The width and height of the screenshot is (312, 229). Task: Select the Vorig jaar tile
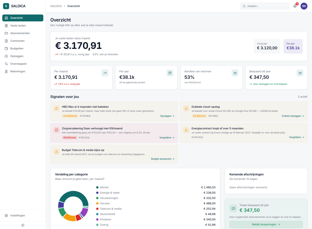pos(267,46)
